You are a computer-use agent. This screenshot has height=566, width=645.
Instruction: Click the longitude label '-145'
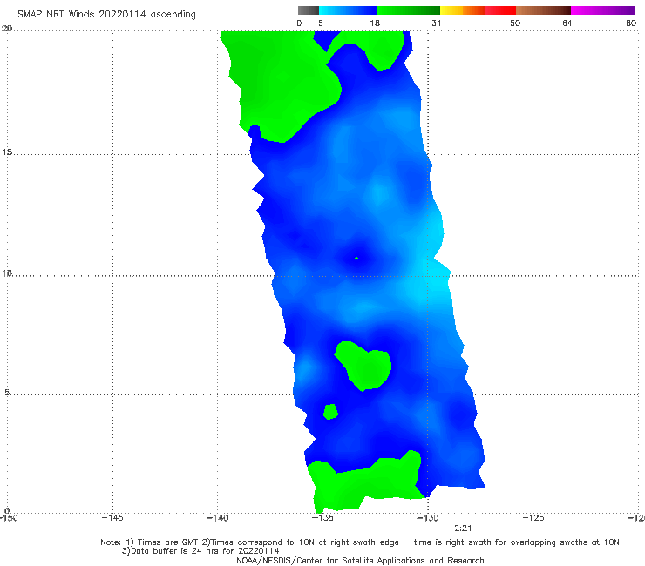[112, 518]
